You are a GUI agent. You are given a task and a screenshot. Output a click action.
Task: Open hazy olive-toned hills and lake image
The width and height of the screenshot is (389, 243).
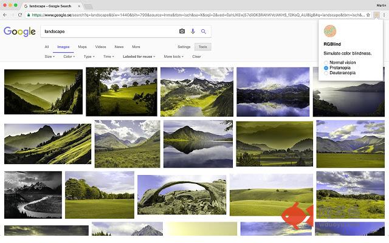click(275, 144)
